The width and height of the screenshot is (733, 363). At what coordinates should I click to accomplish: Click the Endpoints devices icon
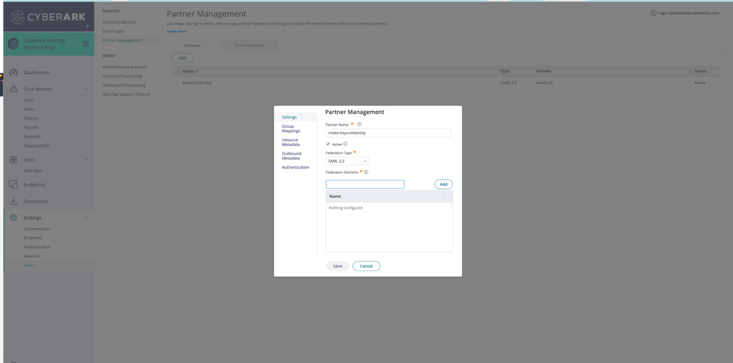click(14, 184)
